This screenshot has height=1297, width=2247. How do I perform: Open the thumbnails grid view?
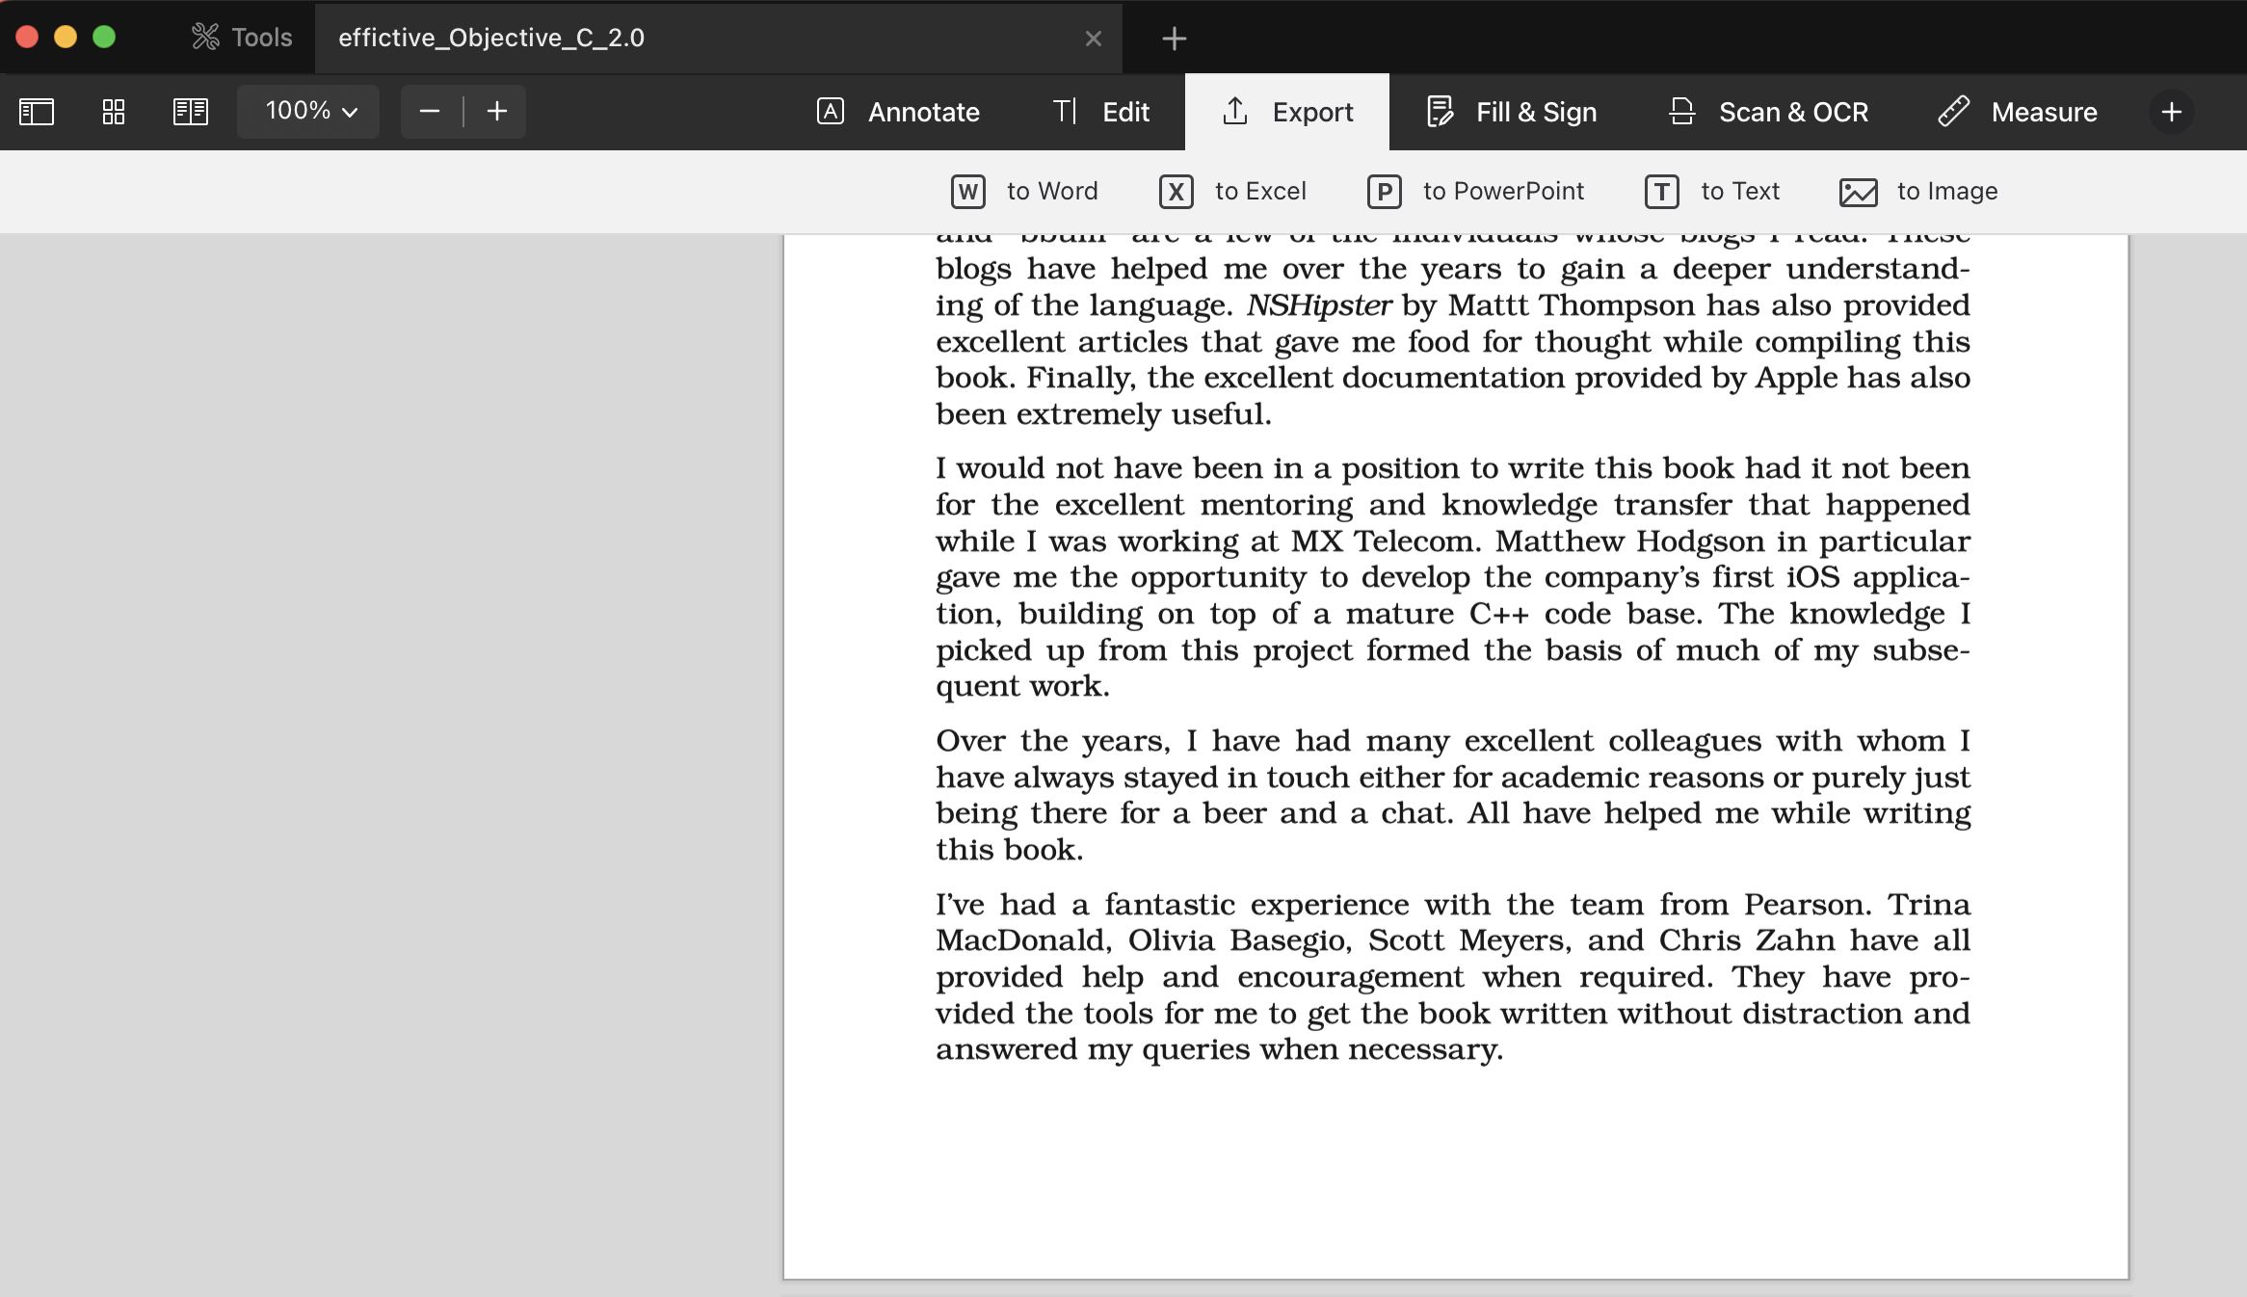click(114, 112)
